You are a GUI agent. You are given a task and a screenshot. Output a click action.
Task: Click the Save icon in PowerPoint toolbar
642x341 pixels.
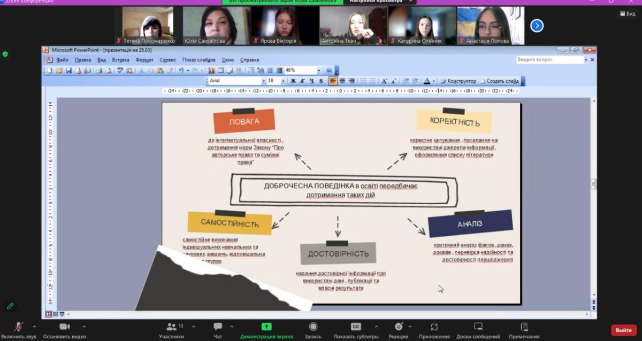click(x=68, y=71)
